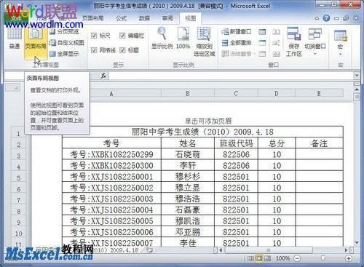Select column C header
Screen dimensions: 364x267
coord(236,93)
